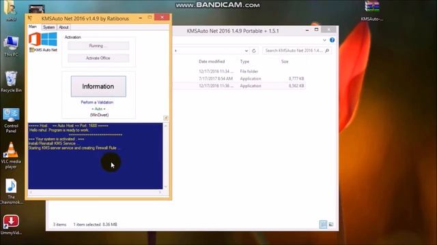Click the Running... activation button
The image size is (437, 245).
98,46
